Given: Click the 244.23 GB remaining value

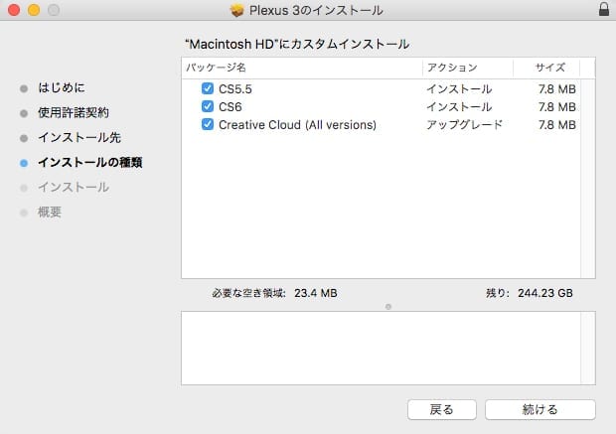Looking at the screenshot, I should tap(545, 293).
